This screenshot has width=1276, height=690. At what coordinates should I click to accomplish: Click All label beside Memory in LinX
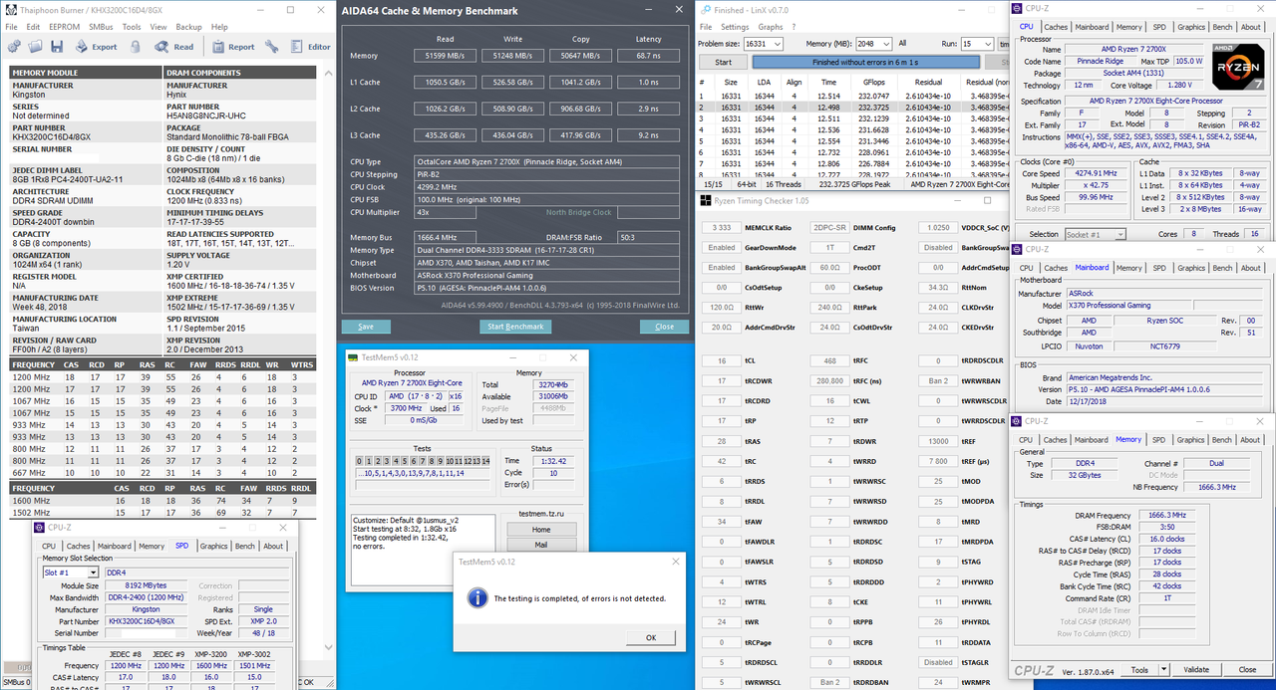click(902, 44)
